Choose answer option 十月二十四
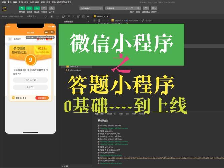The image size is (224, 168). (31, 80)
